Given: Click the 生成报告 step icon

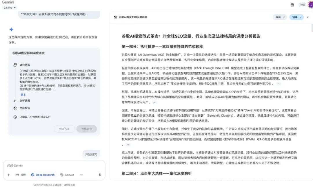Looking at the screenshot, I should pos(15,108).
